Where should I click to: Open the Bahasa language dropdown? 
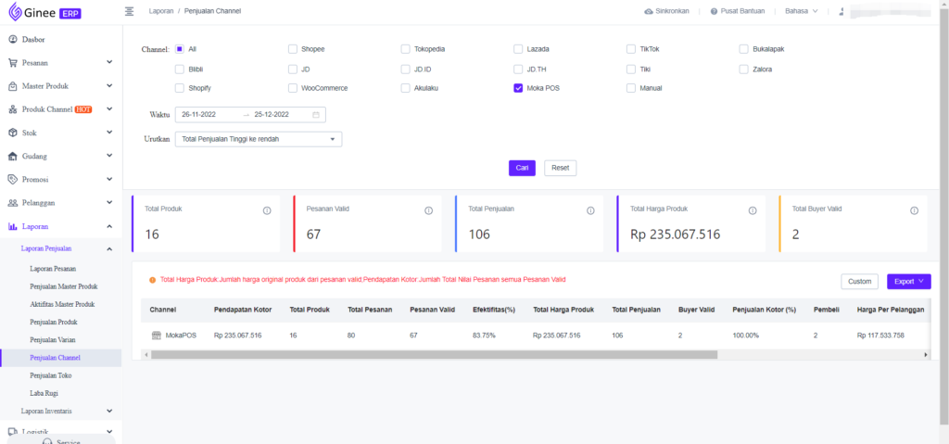click(x=802, y=11)
